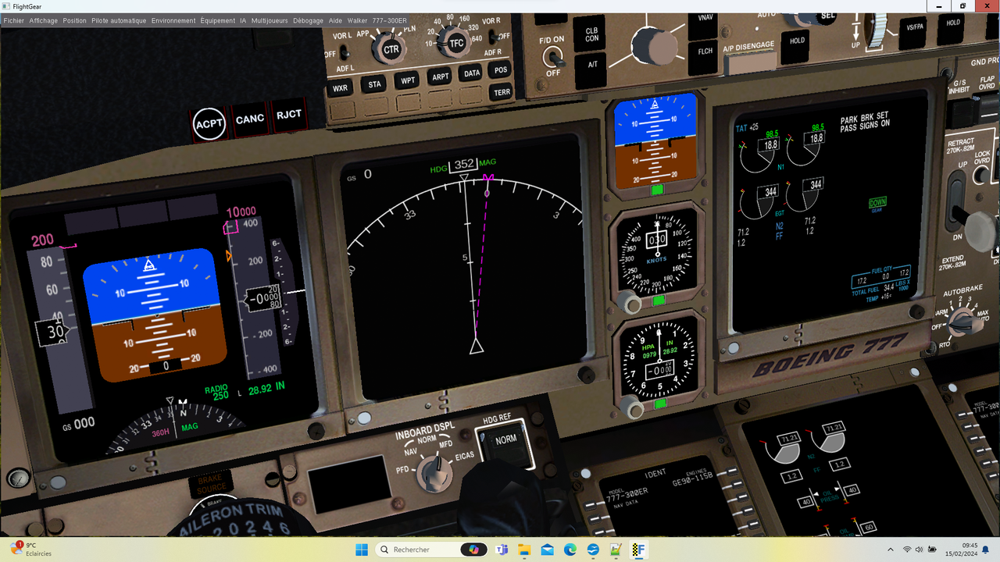Viewport: 1000px width, 562px height.
Task: Toggle the F/D ON flight director switch
Action: point(555,56)
